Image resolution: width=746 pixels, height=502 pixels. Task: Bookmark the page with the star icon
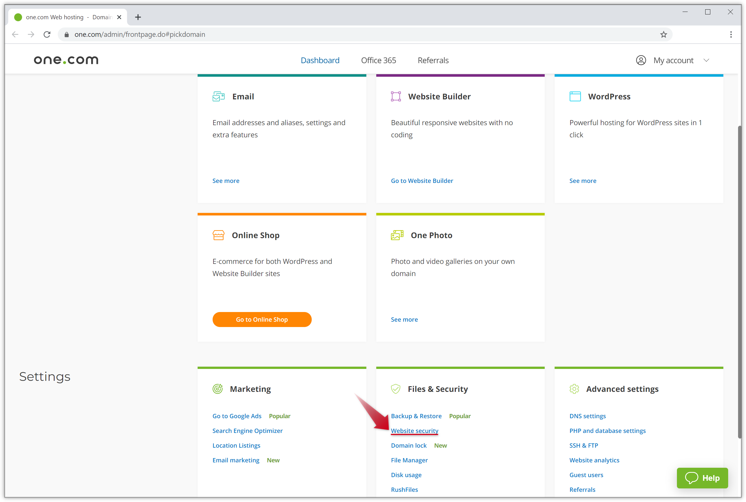[x=663, y=34]
